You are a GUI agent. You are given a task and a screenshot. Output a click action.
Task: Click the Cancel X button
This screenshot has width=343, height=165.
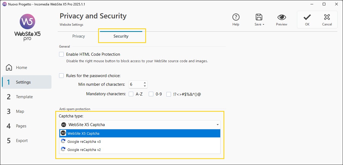pos(327,19)
